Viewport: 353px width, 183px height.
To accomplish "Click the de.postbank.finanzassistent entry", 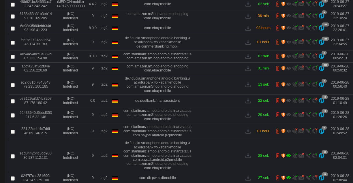I will 157,101.
